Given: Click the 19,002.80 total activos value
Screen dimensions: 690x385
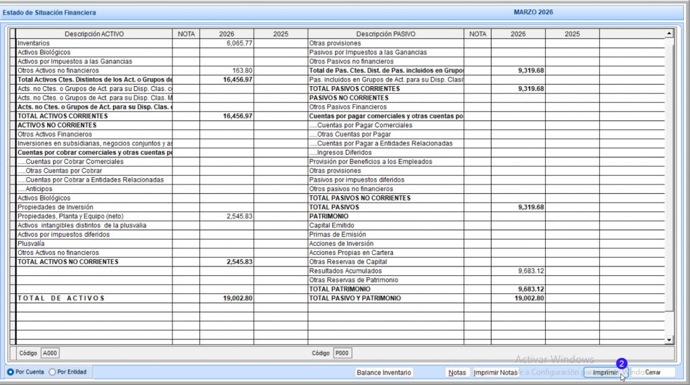Looking at the screenshot, I should point(226,298).
